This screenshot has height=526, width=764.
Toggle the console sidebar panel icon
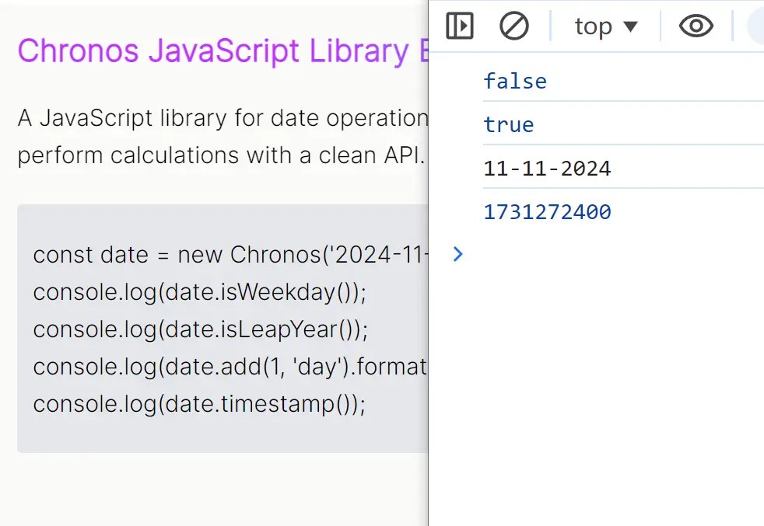tap(460, 26)
